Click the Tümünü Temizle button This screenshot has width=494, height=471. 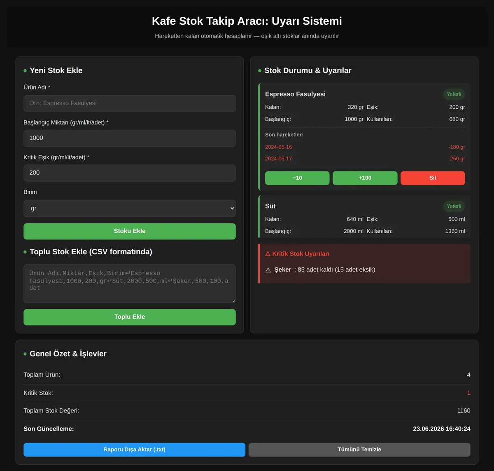pyautogui.click(x=359, y=450)
